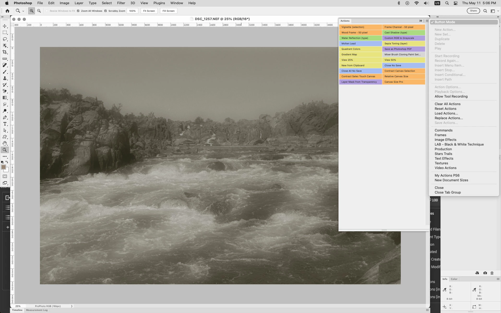Expand the status bar info chevron
The width and height of the screenshot is (501, 313).
click(72, 306)
